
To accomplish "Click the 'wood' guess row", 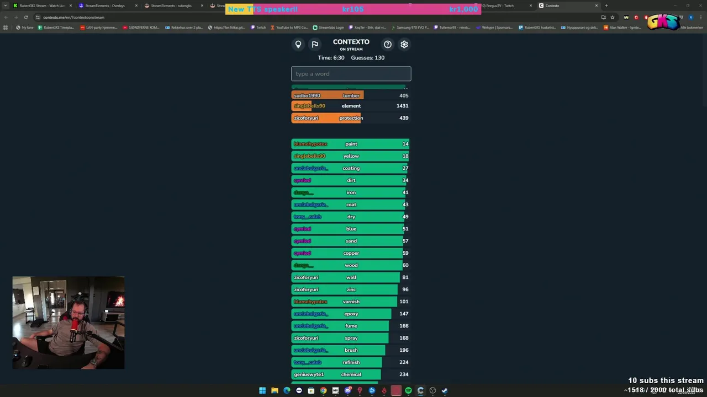I will coord(351,265).
